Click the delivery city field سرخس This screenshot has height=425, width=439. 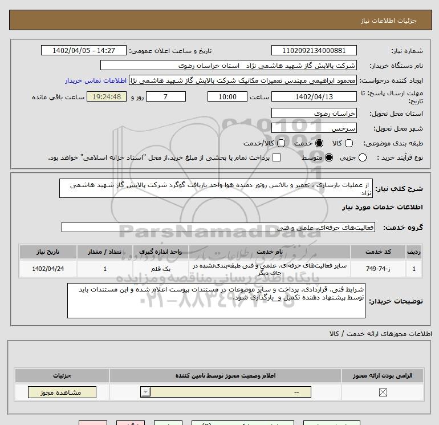pyautogui.click(x=314, y=128)
